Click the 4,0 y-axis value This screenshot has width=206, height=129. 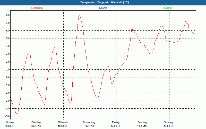point(8,46)
